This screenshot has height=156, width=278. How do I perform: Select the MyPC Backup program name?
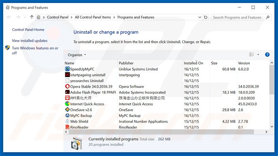click(x=81, y=116)
